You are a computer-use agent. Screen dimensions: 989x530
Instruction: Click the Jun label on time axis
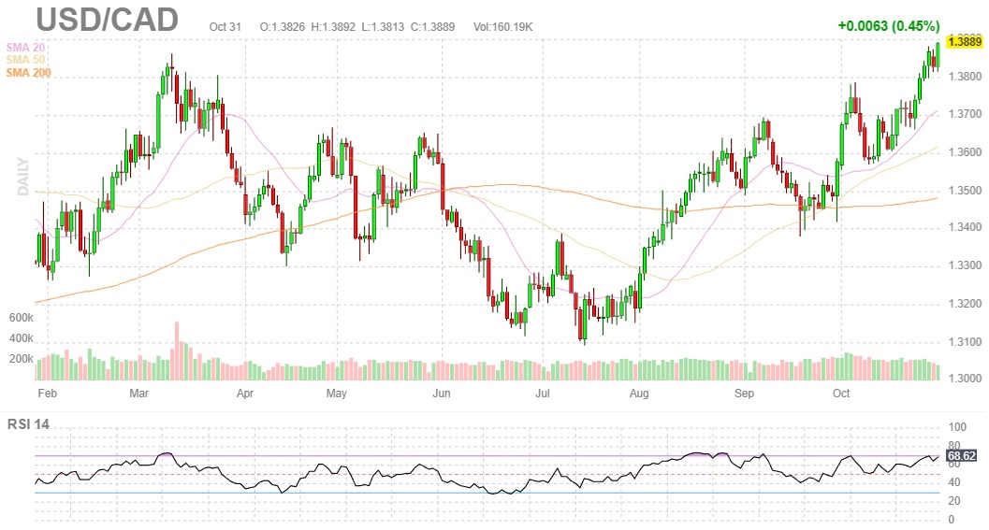tap(442, 394)
